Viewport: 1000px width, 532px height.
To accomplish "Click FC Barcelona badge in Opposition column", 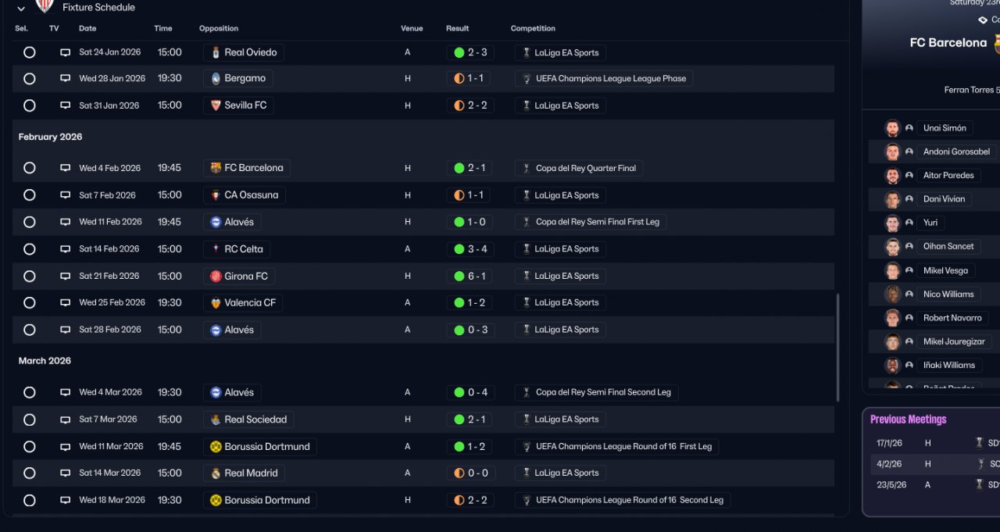I will click(216, 168).
